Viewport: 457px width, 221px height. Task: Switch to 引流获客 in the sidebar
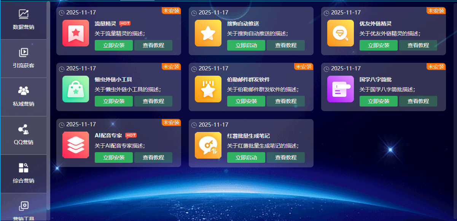[x=24, y=58]
